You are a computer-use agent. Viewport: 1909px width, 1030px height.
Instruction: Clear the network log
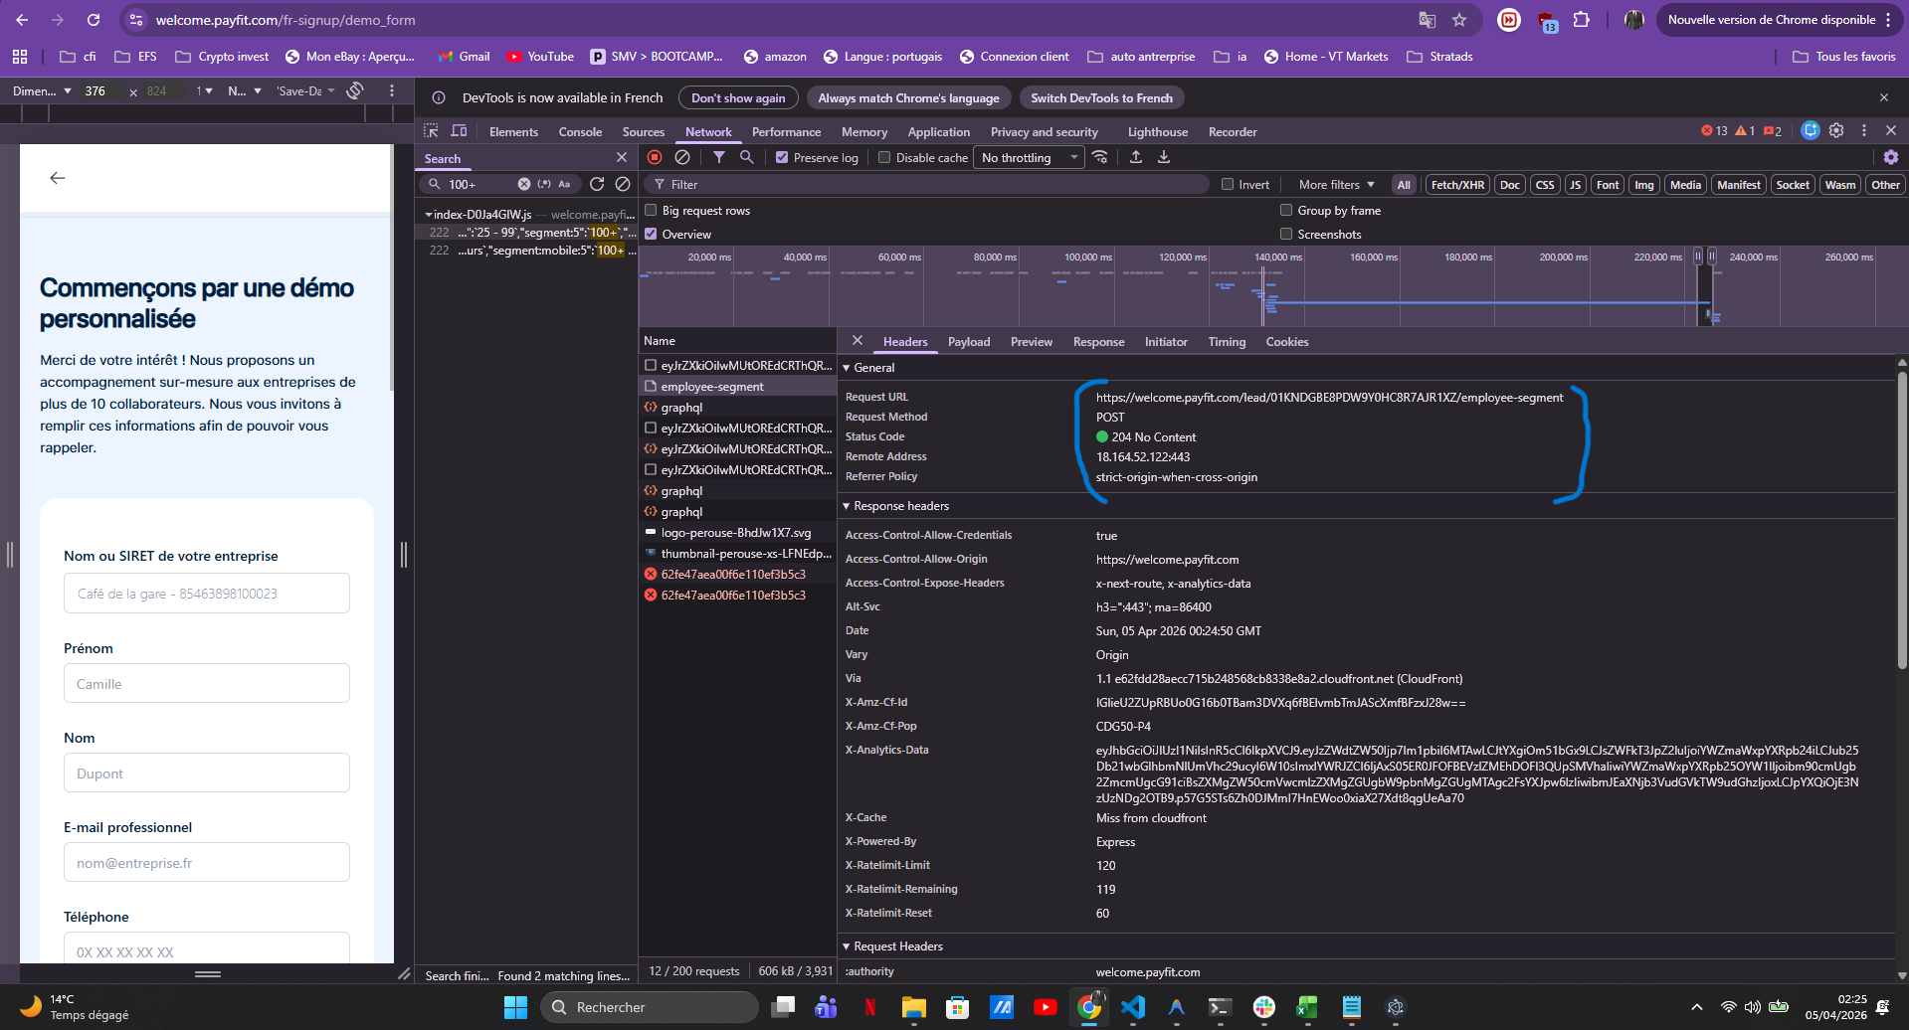click(682, 157)
